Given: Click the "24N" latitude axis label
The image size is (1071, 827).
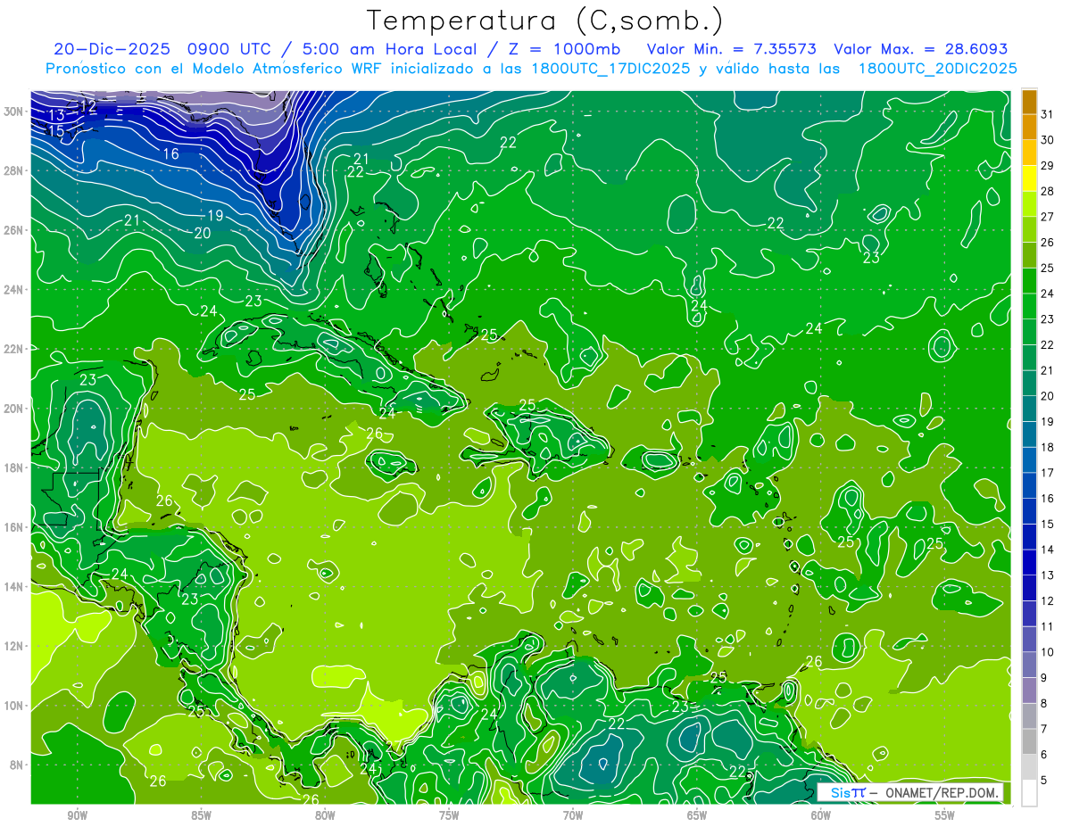Looking at the screenshot, I should (x=14, y=290).
